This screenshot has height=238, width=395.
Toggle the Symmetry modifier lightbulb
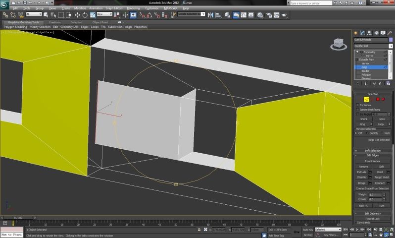coord(357,52)
